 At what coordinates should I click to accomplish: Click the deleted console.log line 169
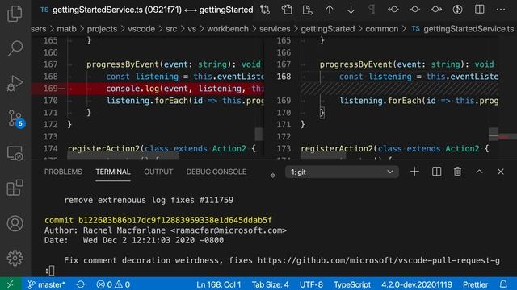(x=148, y=89)
